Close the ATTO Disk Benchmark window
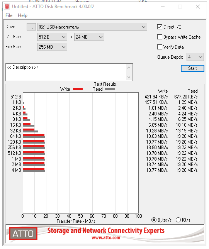The height and width of the screenshot is (249, 209). (x=198, y=7)
